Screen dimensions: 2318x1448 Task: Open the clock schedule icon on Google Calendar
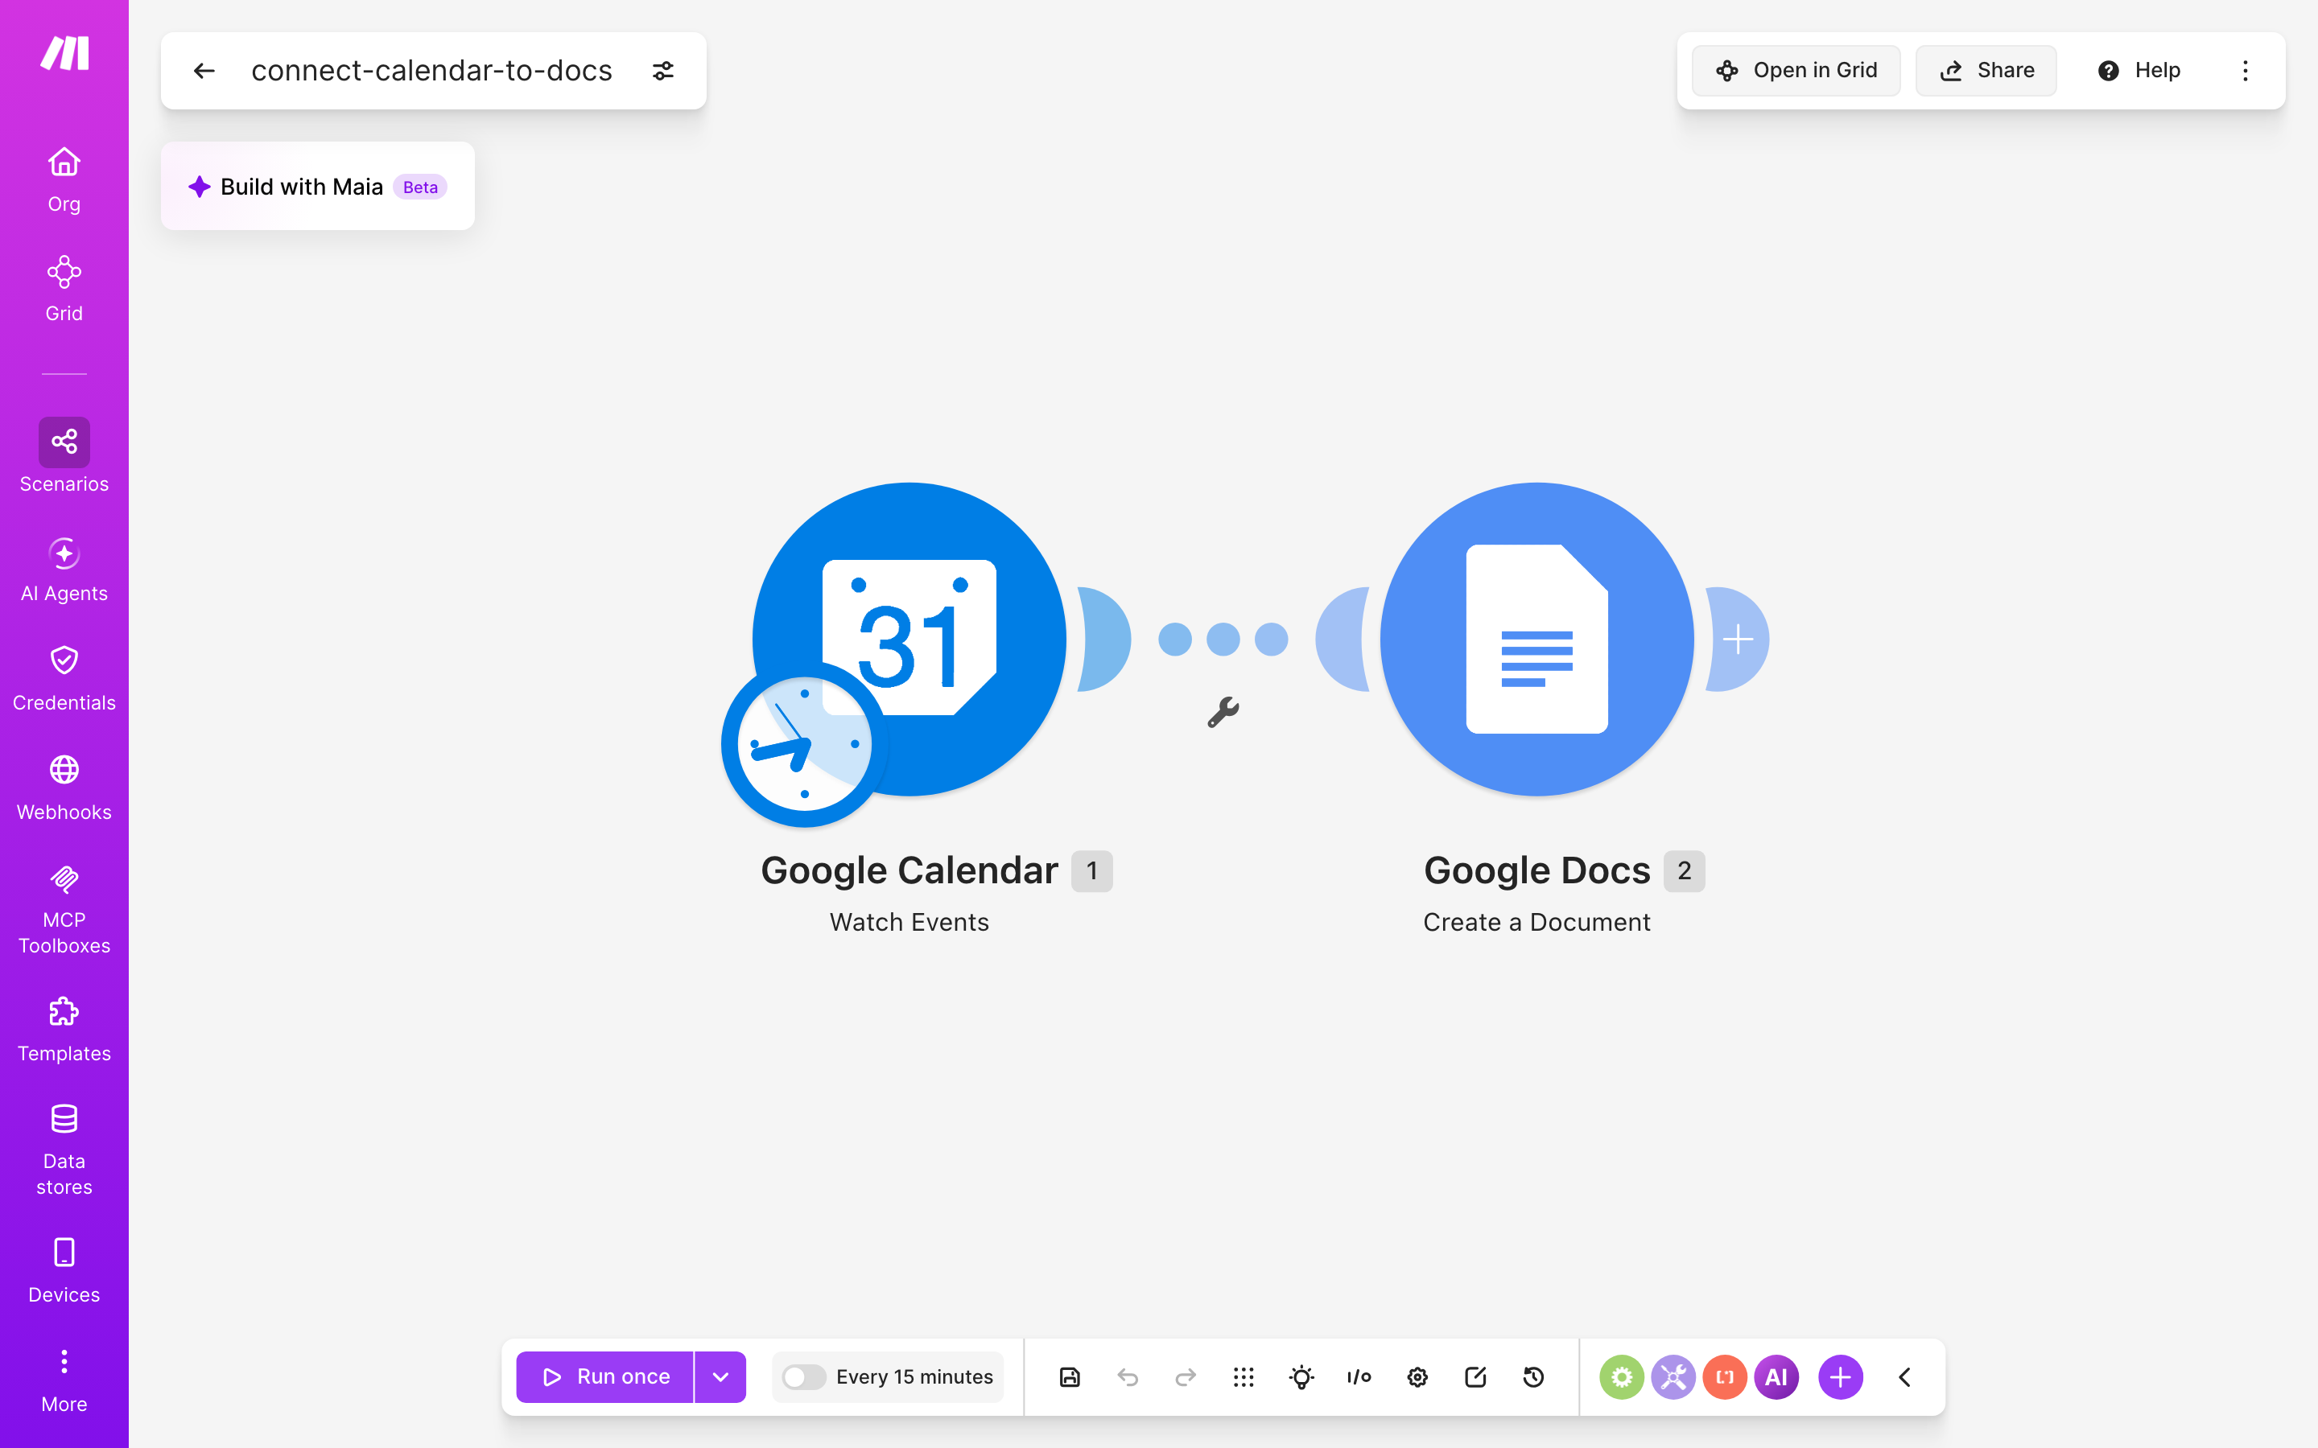pyautogui.click(x=805, y=744)
